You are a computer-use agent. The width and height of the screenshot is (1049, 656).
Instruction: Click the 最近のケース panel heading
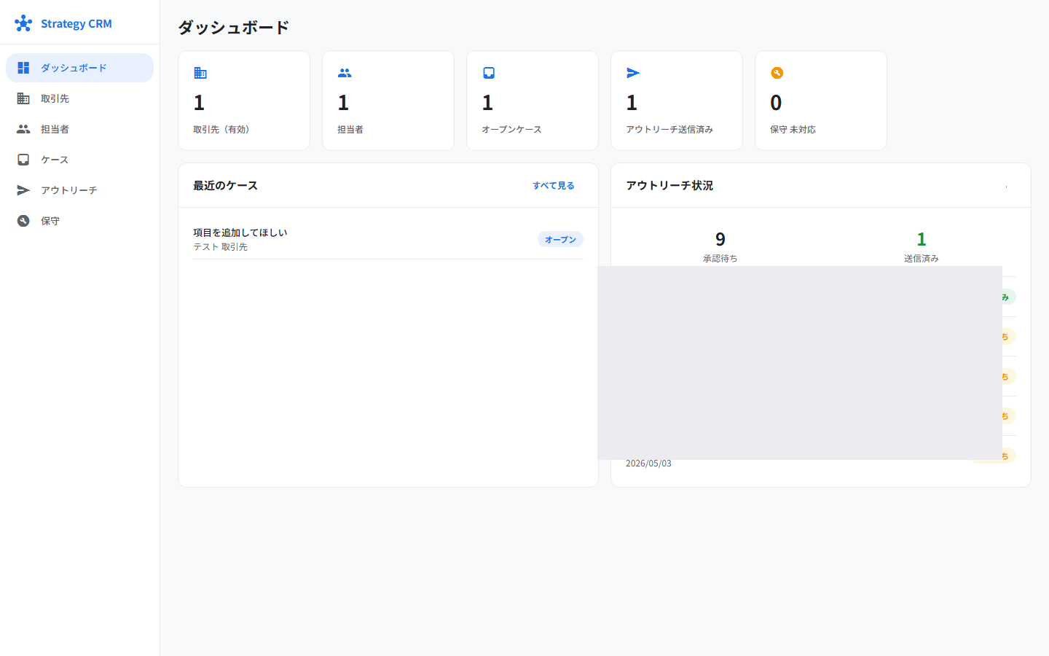pyautogui.click(x=225, y=185)
